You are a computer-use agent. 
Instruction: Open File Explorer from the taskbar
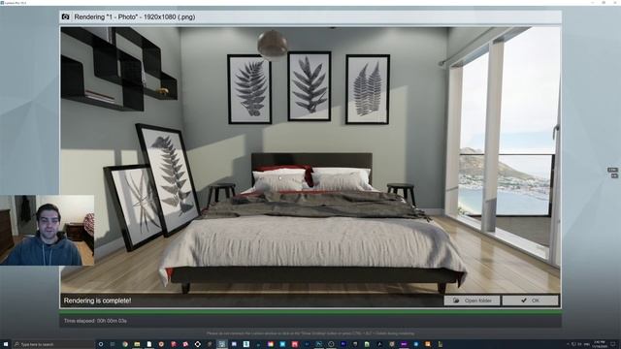click(x=137, y=345)
